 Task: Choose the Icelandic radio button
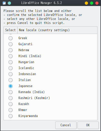pos(10,68)
